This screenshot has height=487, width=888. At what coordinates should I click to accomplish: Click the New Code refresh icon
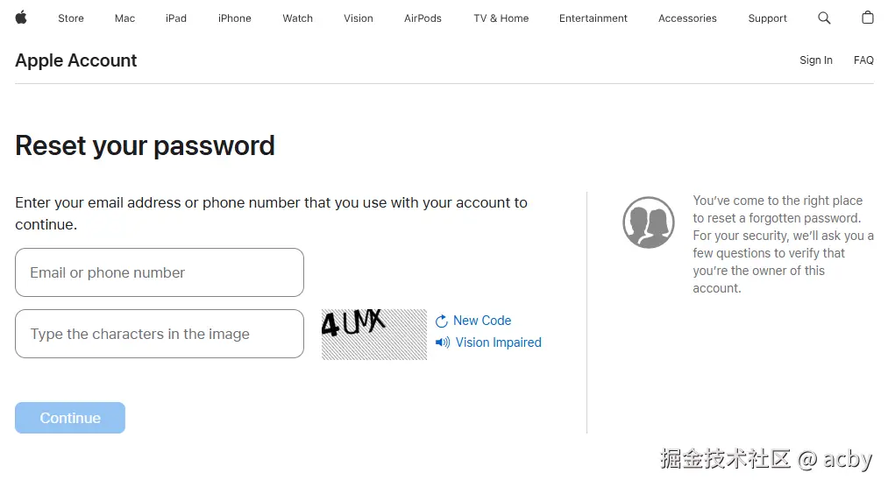[442, 321]
